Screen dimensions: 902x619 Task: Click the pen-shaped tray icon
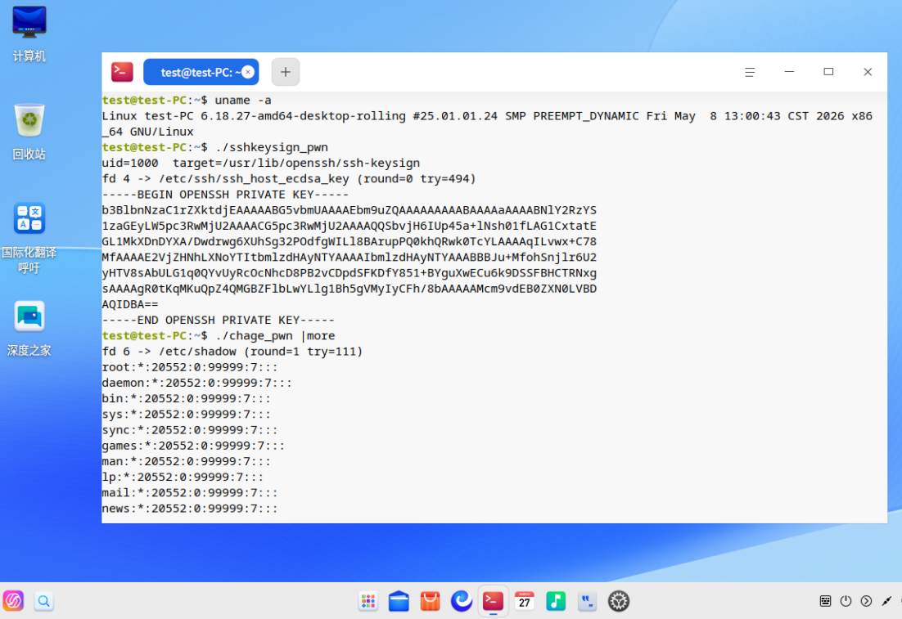pos(886,601)
